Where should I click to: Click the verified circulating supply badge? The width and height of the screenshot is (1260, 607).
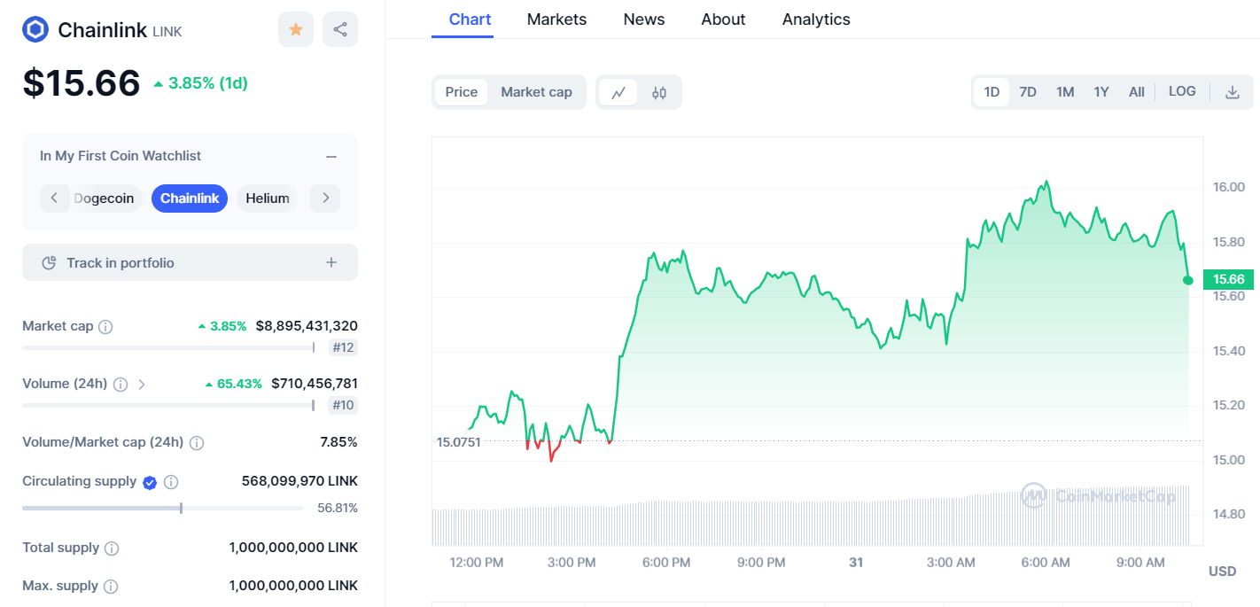(150, 482)
